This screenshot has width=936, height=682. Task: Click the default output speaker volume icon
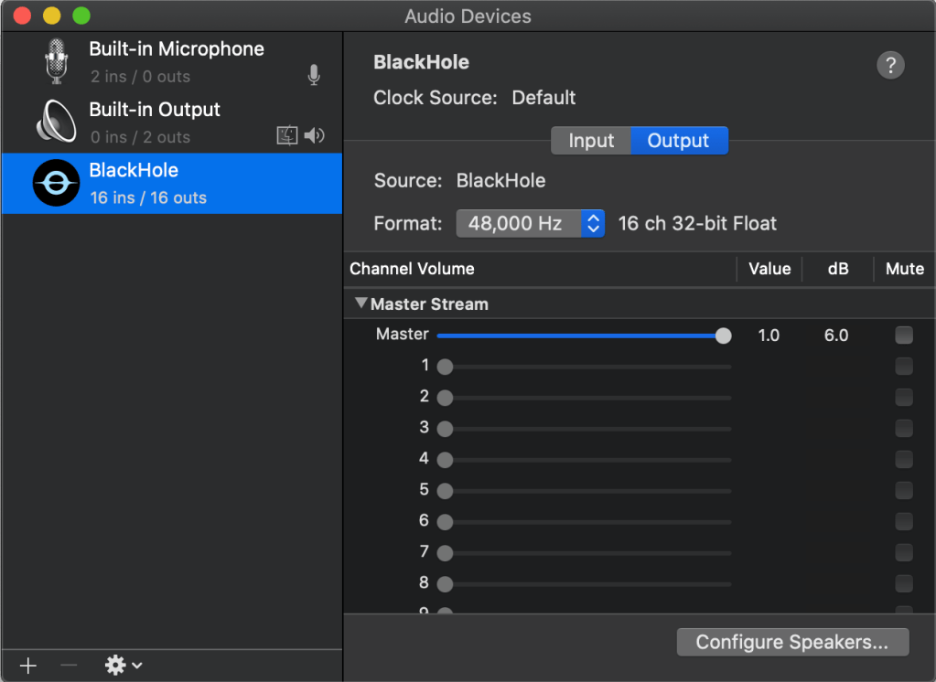pyautogui.click(x=315, y=136)
